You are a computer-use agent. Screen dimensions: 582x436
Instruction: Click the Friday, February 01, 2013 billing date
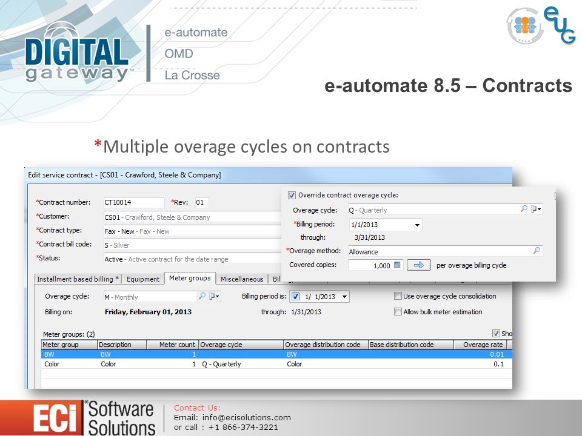[148, 312]
